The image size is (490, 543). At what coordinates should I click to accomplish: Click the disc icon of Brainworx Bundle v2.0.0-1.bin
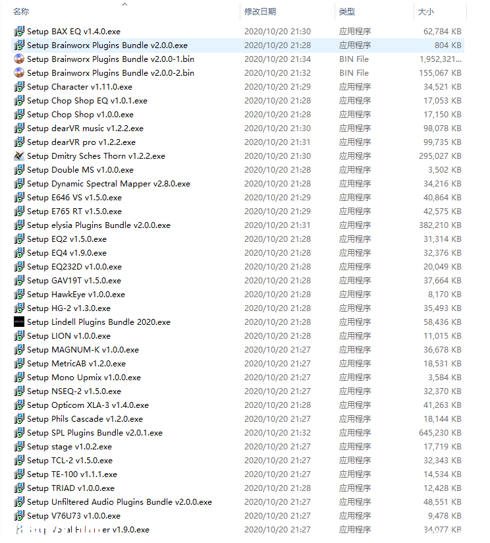pyautogui.click(x=19, y=59)
